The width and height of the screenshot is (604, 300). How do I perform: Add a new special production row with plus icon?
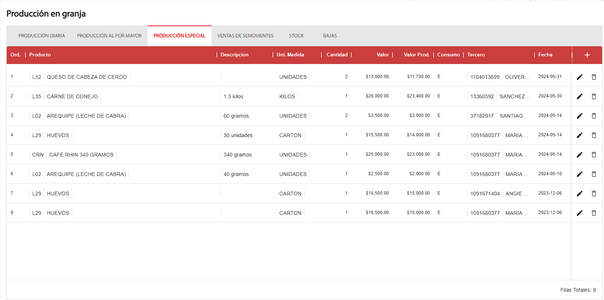[x=587, y=55]
